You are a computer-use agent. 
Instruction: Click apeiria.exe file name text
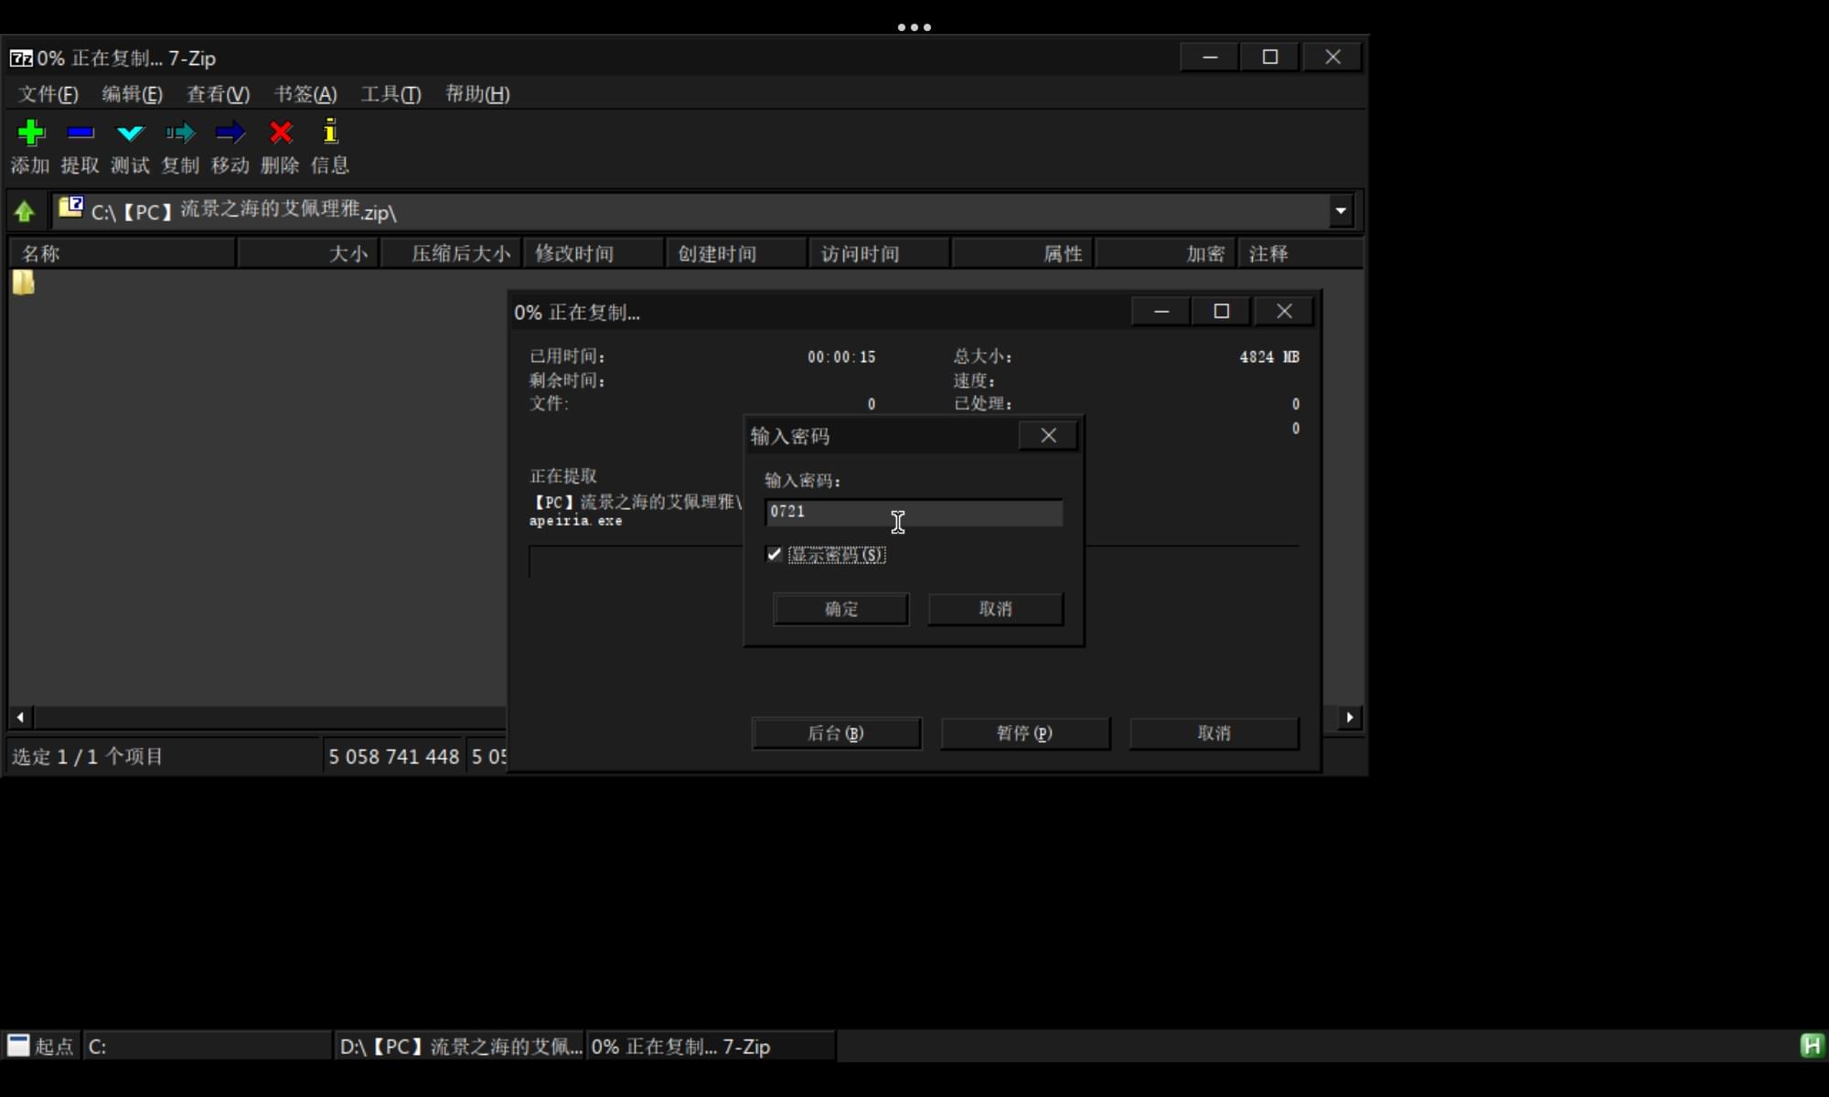point(575,520)
